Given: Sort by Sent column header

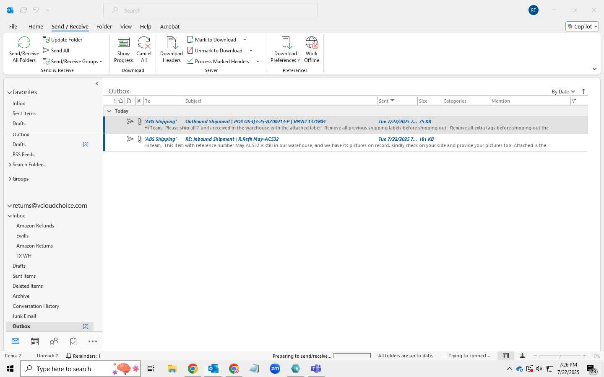Looking at the screenshot, I should click(397, 101).
